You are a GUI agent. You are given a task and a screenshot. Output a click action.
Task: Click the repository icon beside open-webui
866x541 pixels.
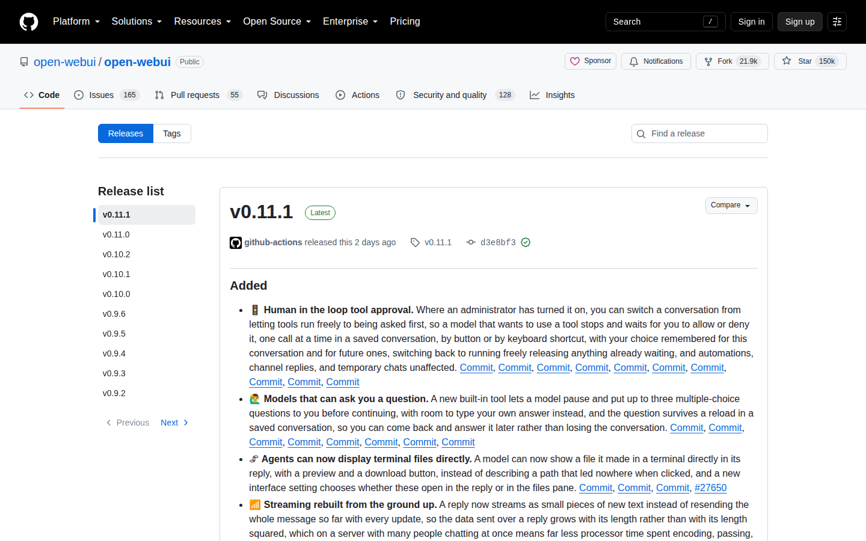(x=24, y=62)
